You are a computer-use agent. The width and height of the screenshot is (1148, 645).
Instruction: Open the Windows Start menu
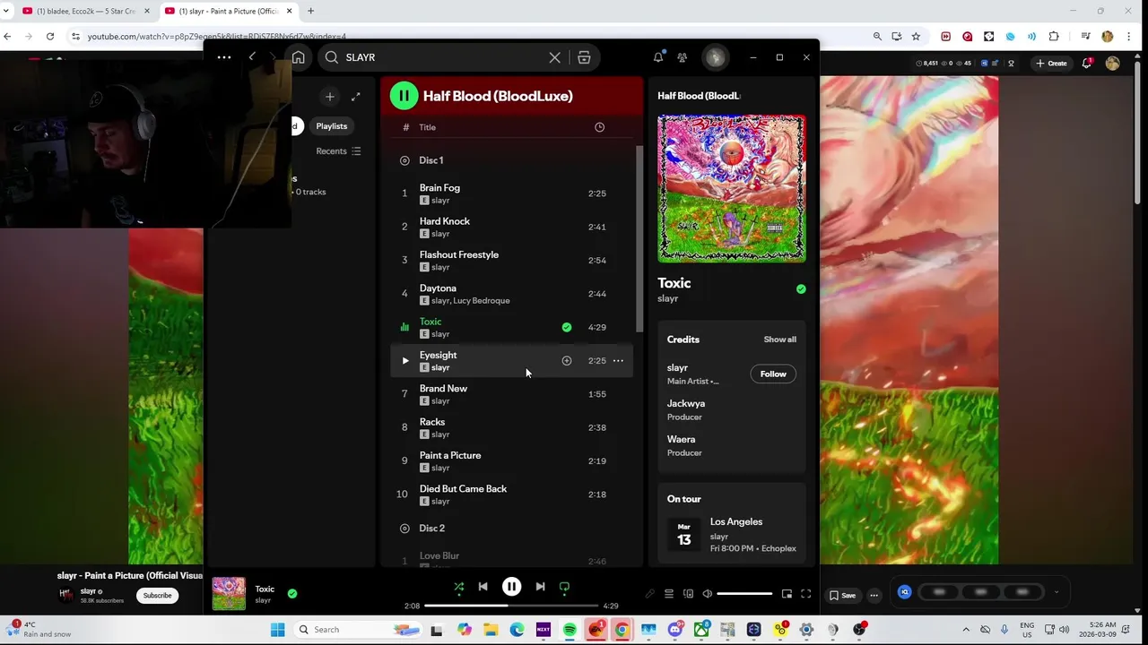[278, 630]
